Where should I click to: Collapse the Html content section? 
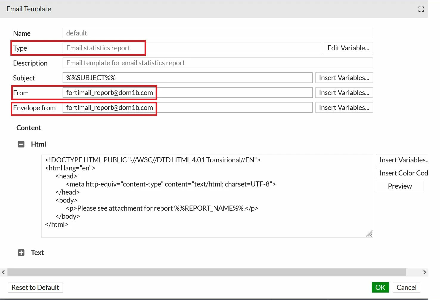pyautogui.click(x=21, y=144)
